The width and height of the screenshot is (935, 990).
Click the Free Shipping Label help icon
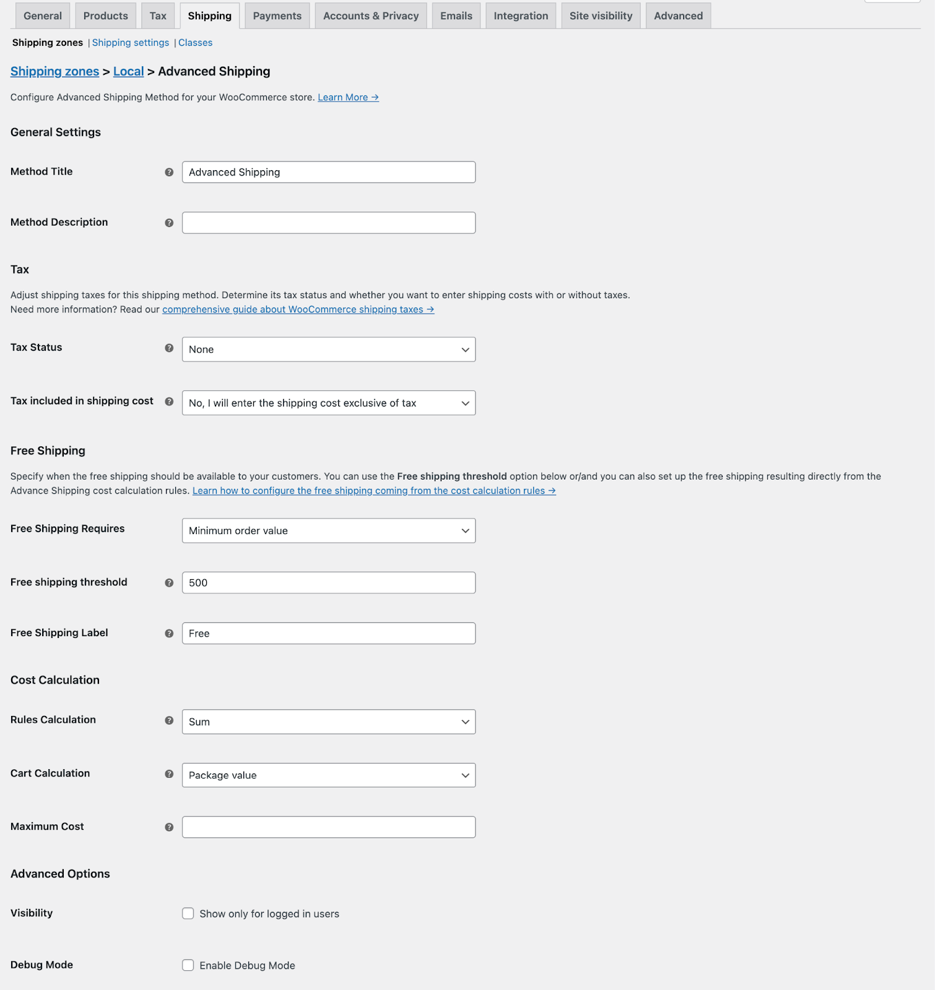169,634
